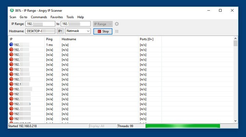Open the IP Range feeder dropdown
246x137 pixels.
(x=103, y=24)
